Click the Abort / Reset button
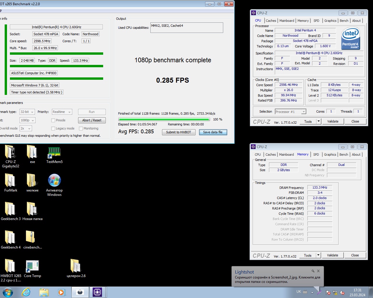 tap(92, 120)
